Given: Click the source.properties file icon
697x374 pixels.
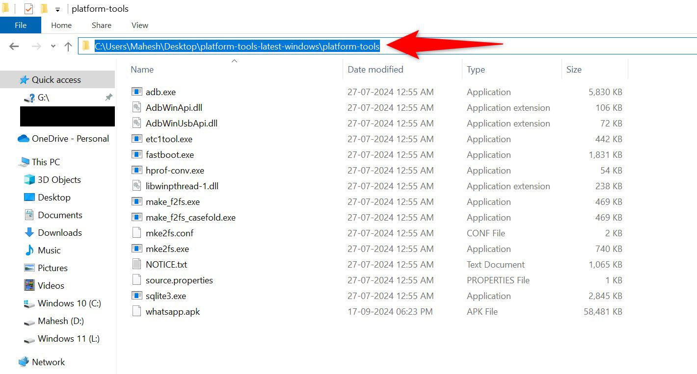Looking at the screenshot, I should point(136,280).
